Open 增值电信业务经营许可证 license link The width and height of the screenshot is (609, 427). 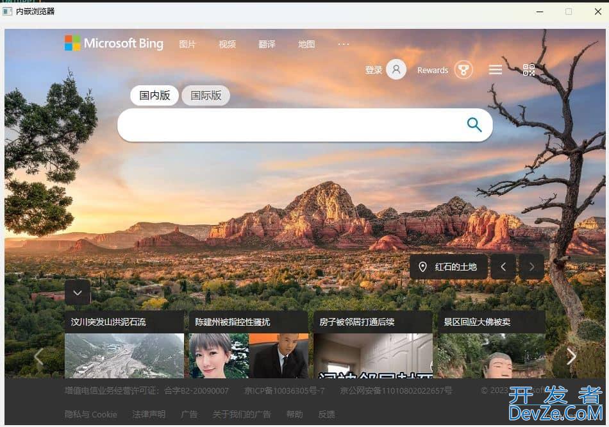[147, 390]
